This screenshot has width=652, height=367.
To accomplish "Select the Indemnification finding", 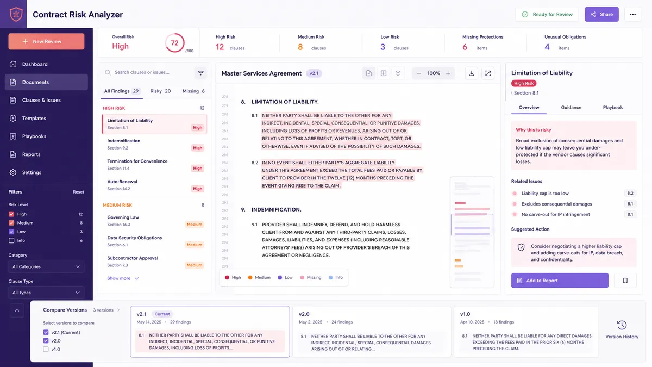I will coord(154,144).
